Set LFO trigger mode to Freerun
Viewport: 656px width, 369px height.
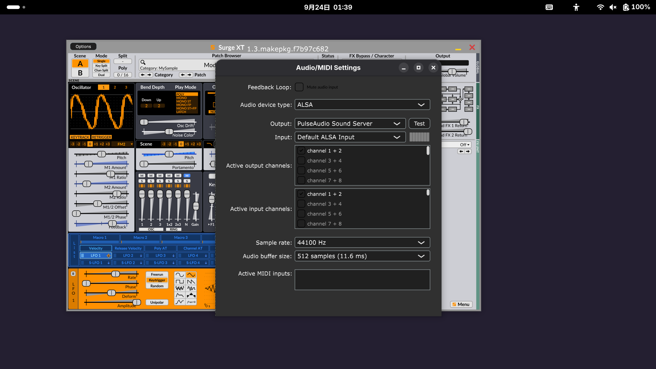157,274
